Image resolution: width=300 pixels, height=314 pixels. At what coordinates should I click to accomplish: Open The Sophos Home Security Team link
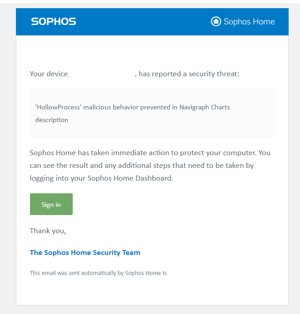85,253
